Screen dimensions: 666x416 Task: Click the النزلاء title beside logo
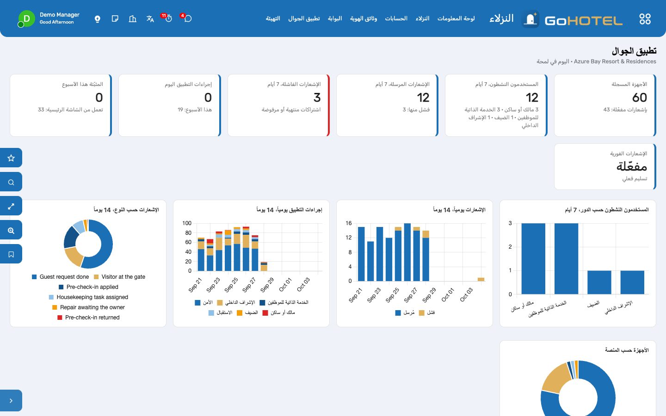(501, 18)
